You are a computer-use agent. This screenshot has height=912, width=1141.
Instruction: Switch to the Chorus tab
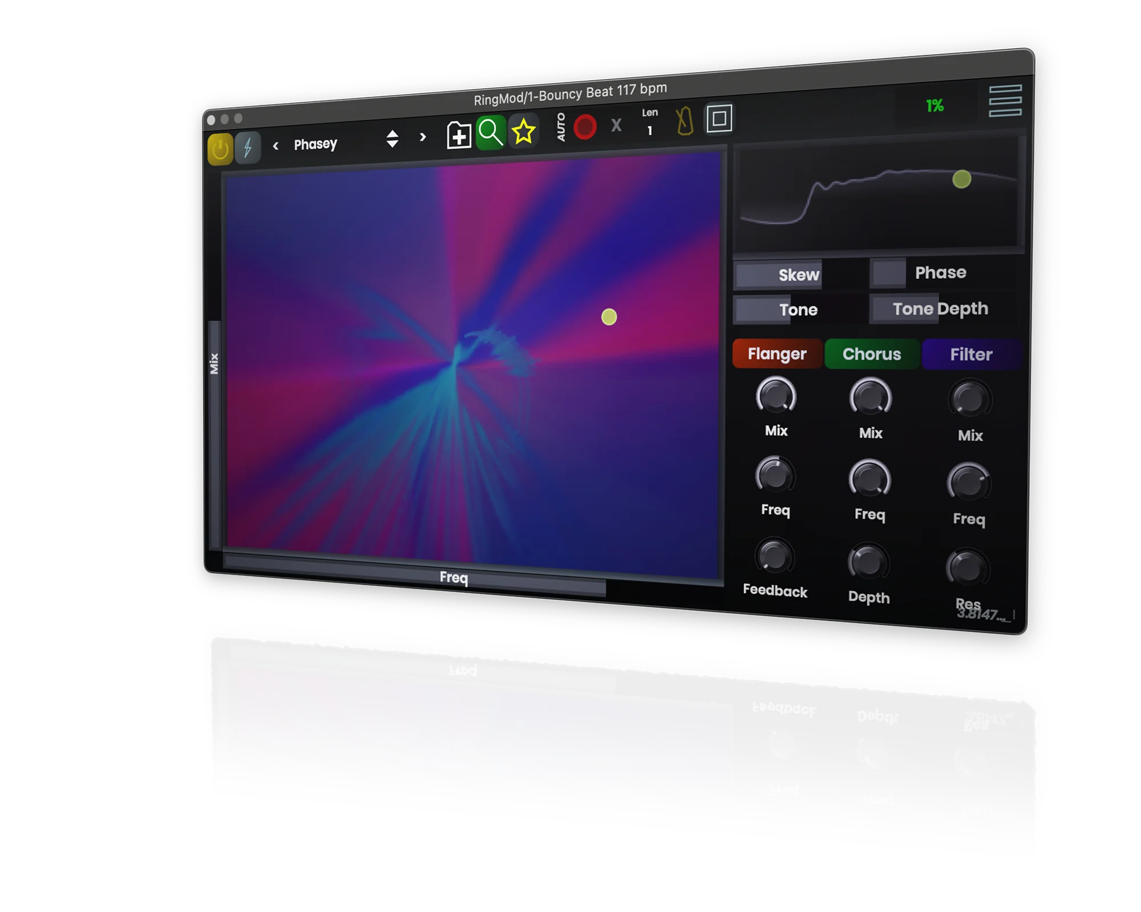point(871,354)
